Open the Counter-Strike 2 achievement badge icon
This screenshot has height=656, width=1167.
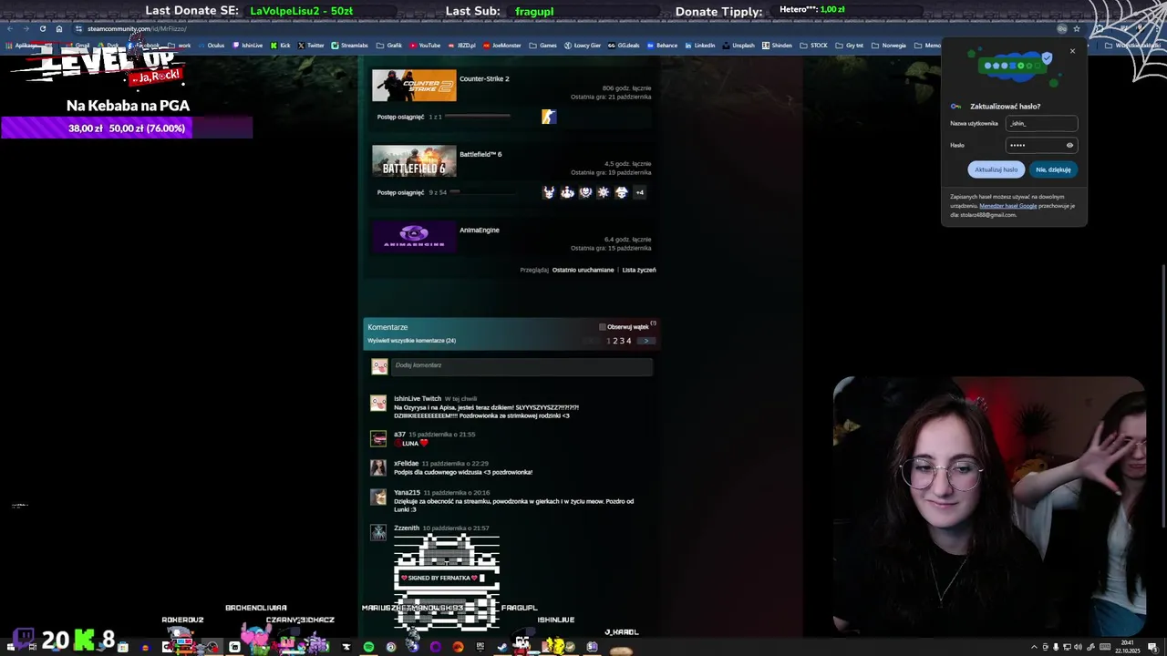tap(549, 117)
